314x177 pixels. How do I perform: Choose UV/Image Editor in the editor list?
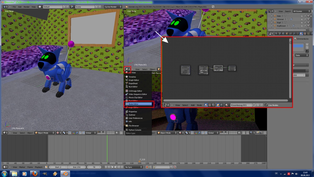click(135, 91)
